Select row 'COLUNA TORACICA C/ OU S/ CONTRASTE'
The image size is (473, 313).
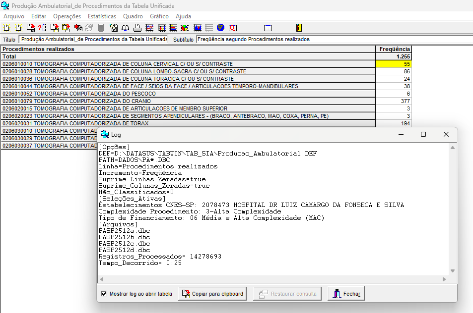[188, 79]
